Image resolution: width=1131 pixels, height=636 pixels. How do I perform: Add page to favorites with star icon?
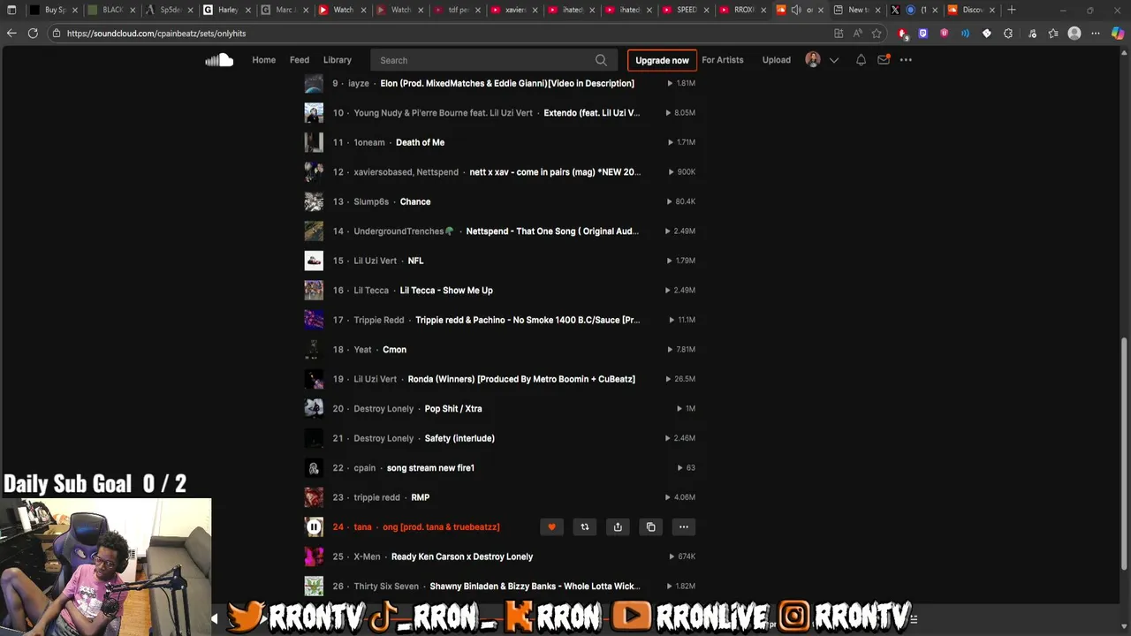pos(877,33)
